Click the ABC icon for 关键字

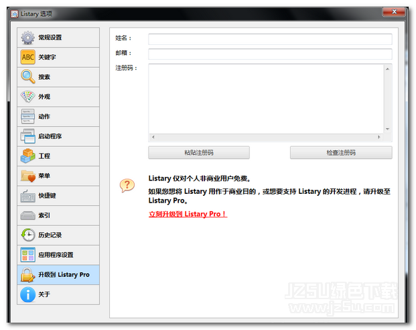point(28,57)
